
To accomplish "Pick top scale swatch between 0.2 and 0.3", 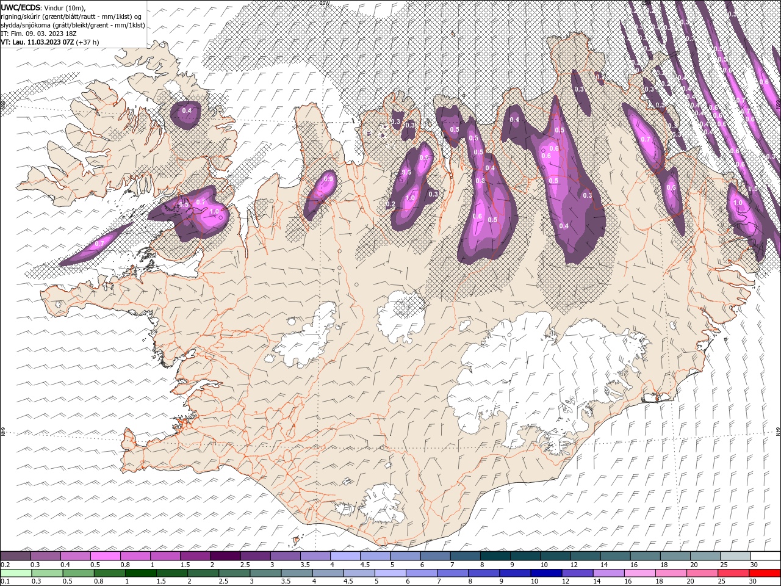I will click(15, 555).
